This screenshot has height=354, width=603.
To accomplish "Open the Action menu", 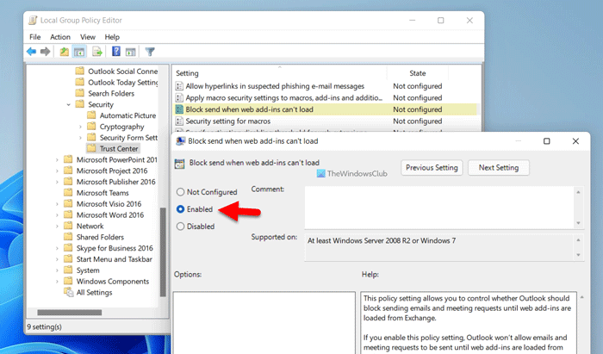I will click(x=60, y=37).
